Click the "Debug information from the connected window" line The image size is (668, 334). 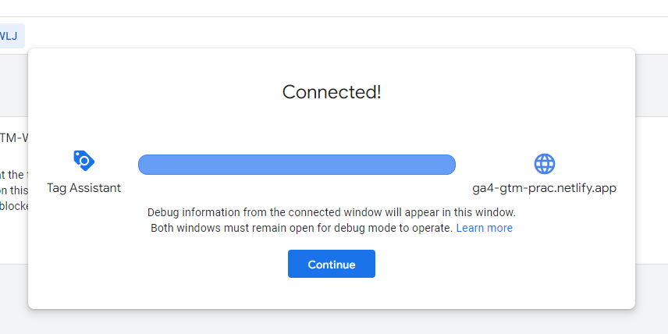coord(332,212)
